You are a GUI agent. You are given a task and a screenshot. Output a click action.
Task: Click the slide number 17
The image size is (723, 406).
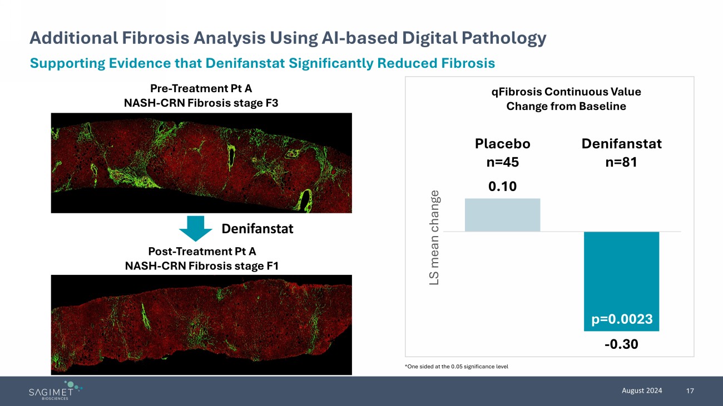(690, 391)
